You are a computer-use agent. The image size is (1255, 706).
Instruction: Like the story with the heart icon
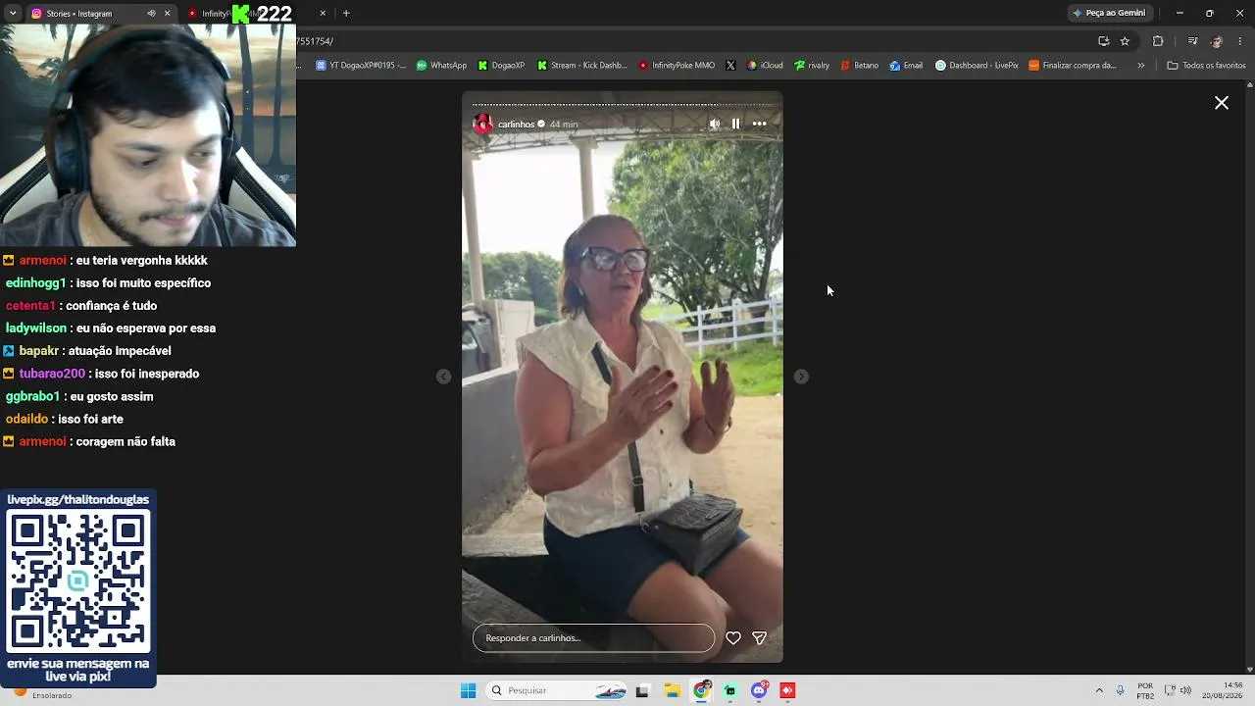733,638
